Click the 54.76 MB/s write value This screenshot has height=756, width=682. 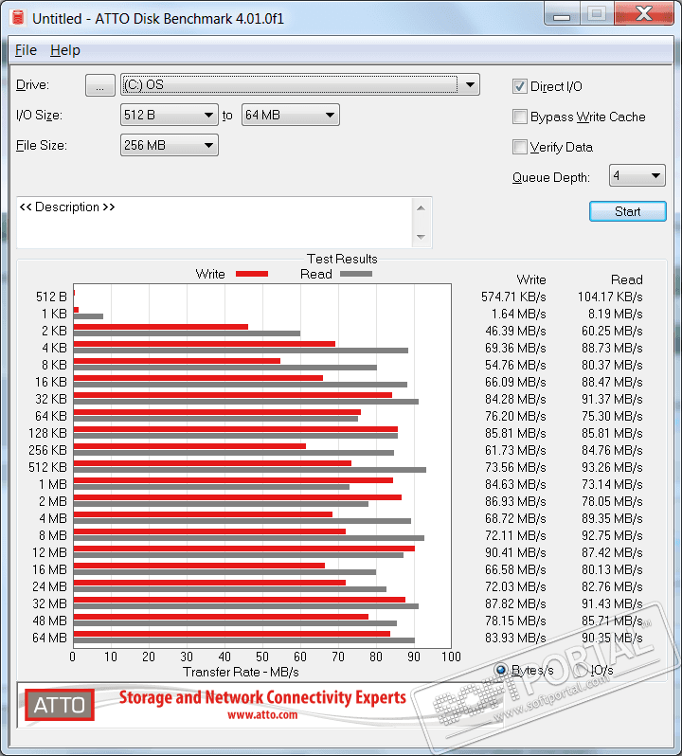click(x=515, y=366)
